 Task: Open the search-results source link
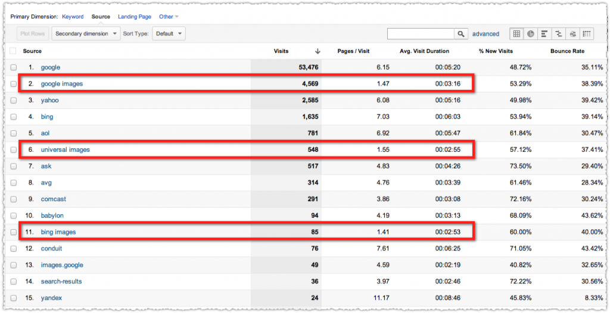click(x=61, y=281)
